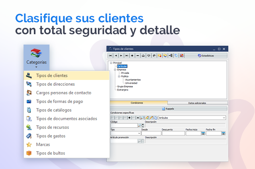
Task: Click the refresh arrow toolbar icon
Action: [x=154, y=56]
